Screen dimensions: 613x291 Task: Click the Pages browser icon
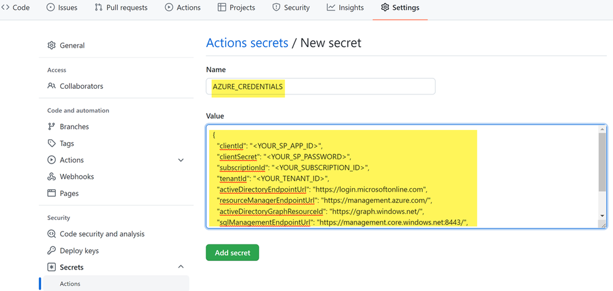51,193
